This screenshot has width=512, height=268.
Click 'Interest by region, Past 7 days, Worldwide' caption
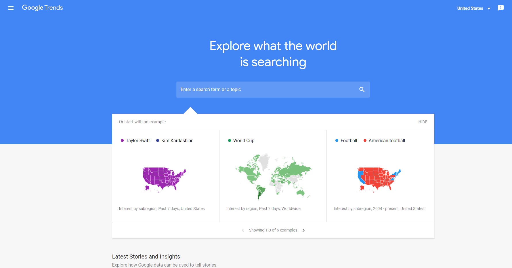click(x=263, y=209)
